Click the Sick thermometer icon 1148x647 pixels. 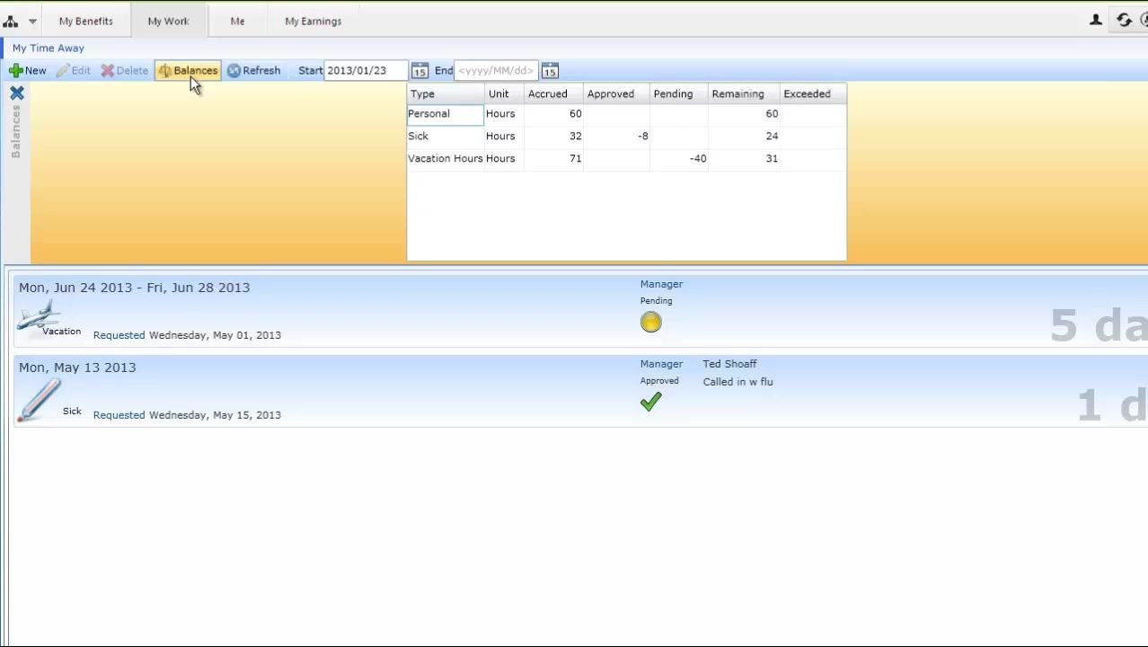39,399
